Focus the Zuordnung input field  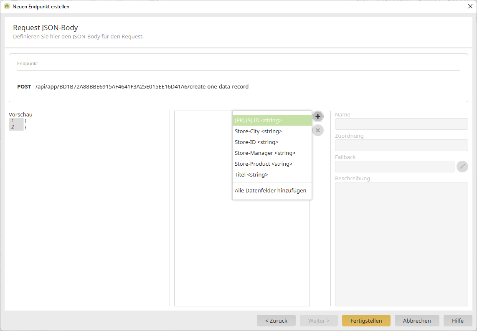(401, 145)
